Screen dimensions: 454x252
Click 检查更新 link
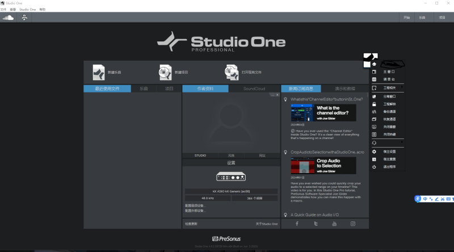coord(191,224)
